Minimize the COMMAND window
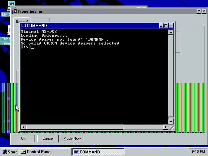This screenshot has width=208, height=156. (x=161, y=26)
